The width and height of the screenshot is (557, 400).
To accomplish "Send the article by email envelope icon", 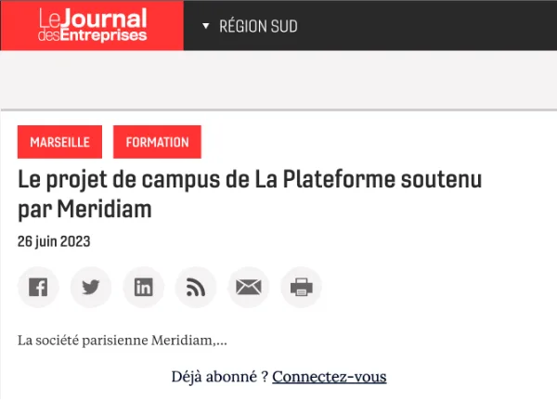I will pyautogui.click(x=249, y=288).
